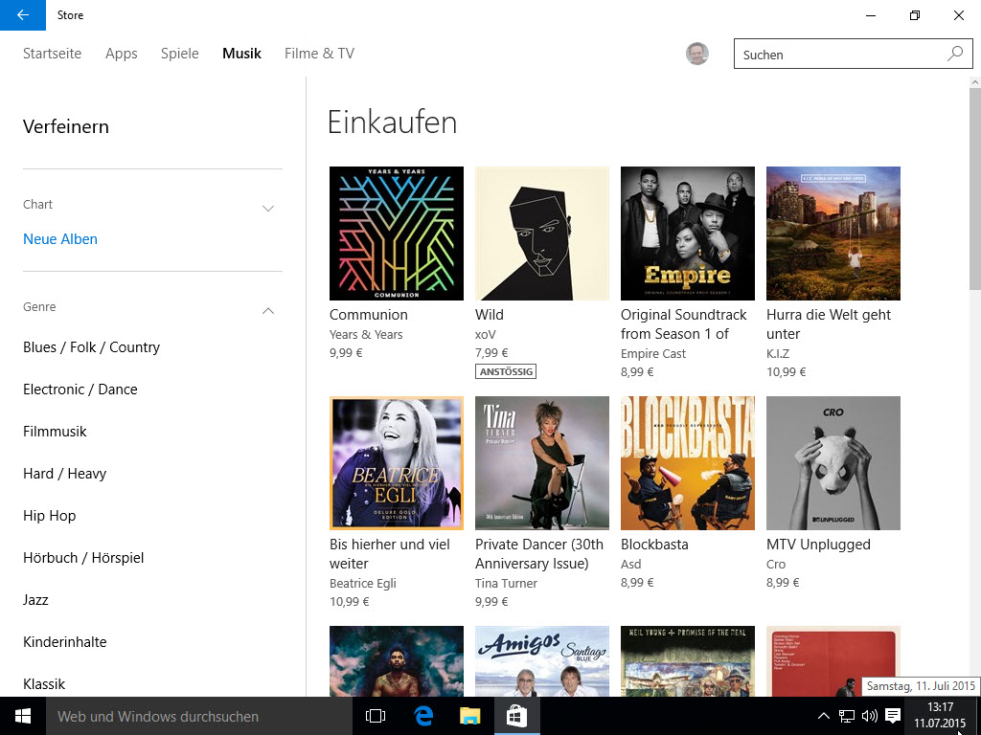The image size is (981, 735).
Task: Filter by Blues / Folk / Country genre
Action: point(91,347)
